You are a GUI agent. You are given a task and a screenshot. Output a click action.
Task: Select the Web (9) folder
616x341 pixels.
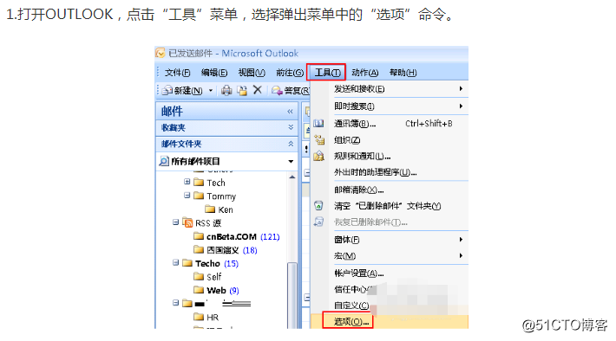(x=222, y=291)
